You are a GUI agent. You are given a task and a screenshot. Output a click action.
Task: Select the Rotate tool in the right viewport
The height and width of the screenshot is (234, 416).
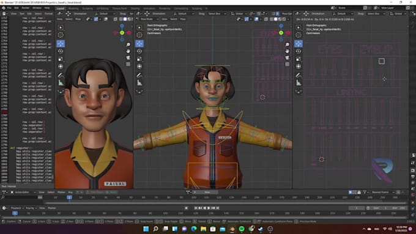pos(298,51)
